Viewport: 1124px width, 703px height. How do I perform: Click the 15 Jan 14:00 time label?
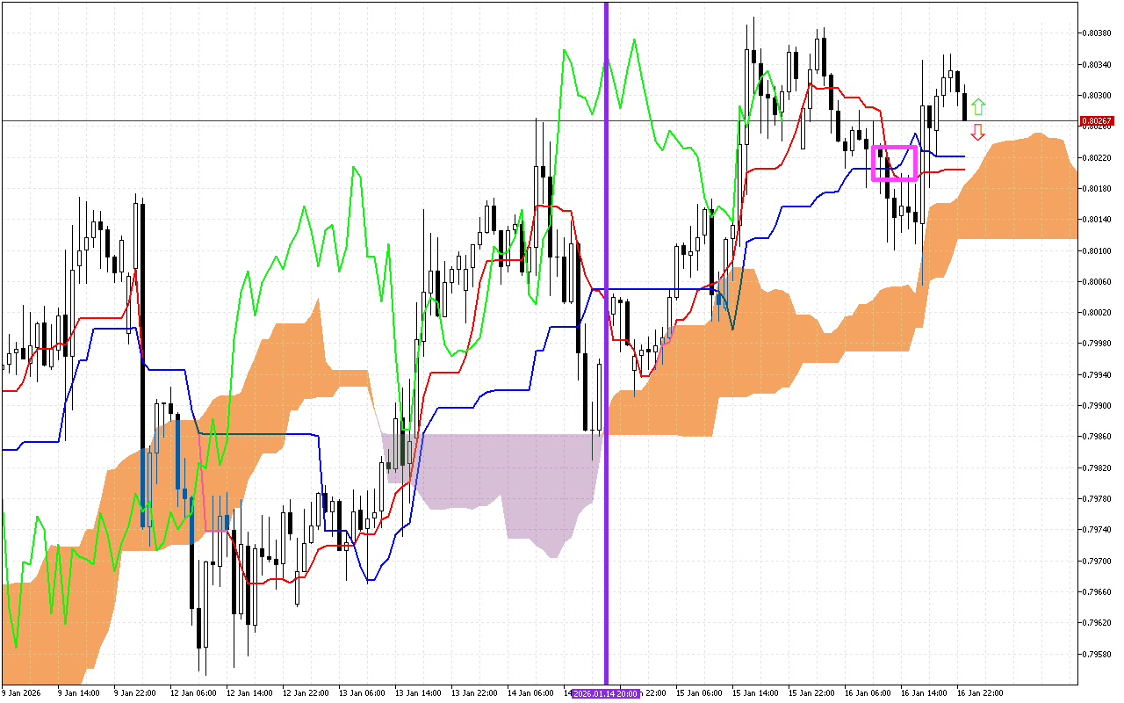[x=756, y=693]
